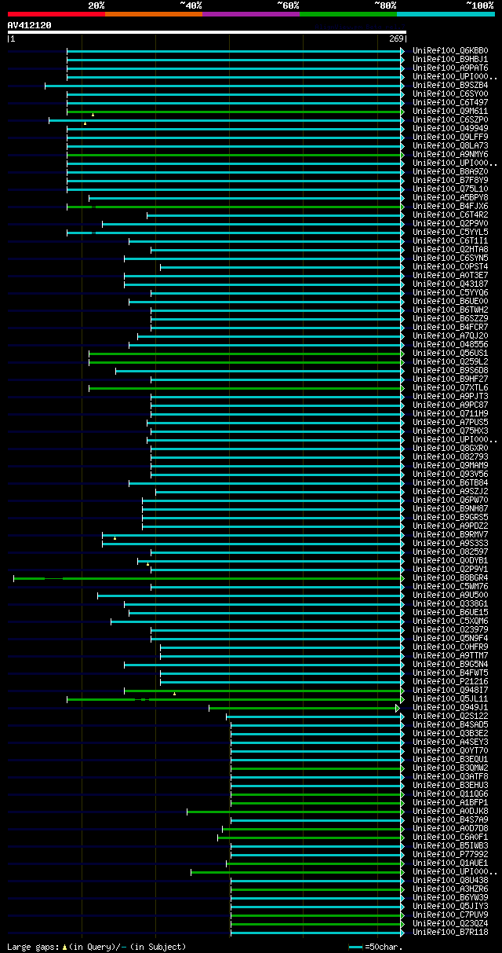Click the UniRef100_C6A0F1 label
Viewport: 502px width, 953px height.
(x=450, y=837)
